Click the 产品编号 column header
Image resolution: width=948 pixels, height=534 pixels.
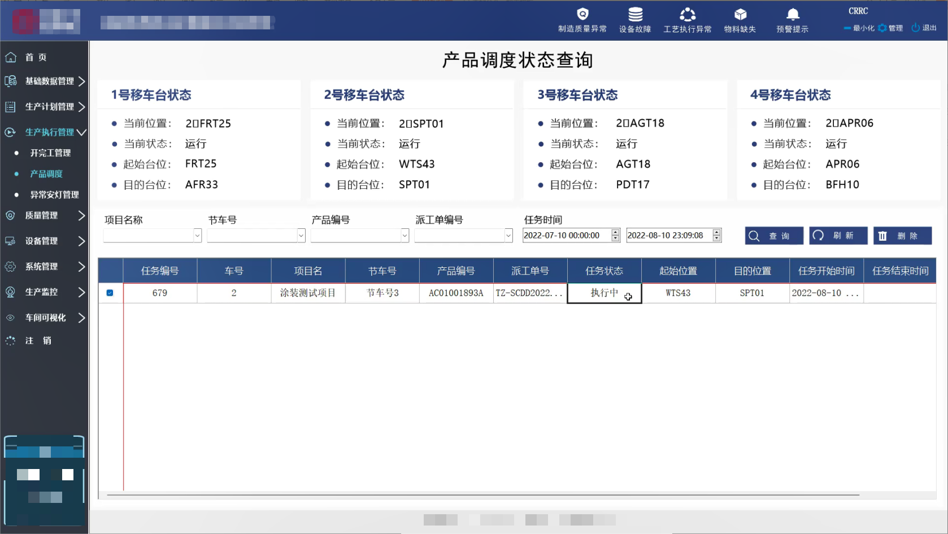pyautogui.click(x=456, y=271)
